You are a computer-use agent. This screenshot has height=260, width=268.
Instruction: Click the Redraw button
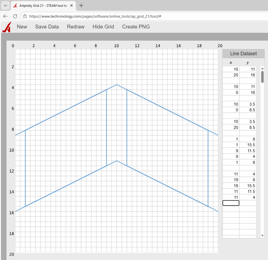76,27
